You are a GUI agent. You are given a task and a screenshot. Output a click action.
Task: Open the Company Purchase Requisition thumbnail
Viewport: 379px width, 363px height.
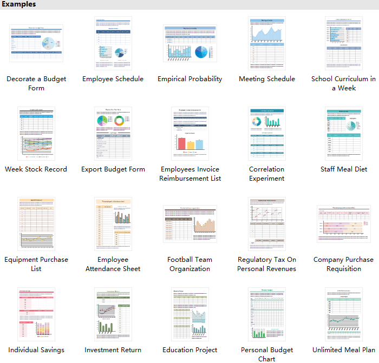pyautogui.click(x=344, y=224)
